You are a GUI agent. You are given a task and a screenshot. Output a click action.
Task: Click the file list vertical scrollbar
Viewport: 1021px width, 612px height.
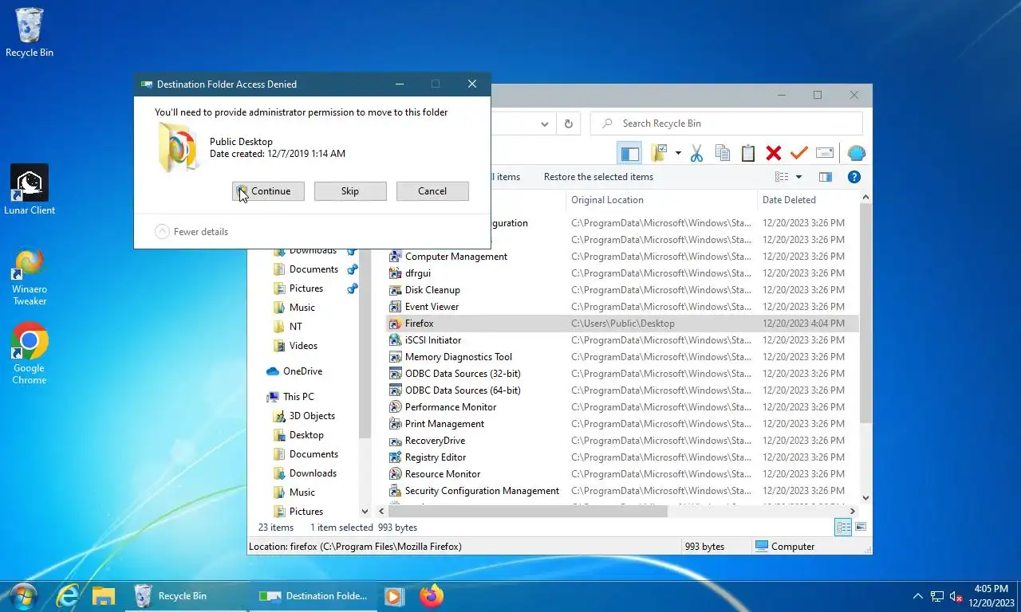865,312
